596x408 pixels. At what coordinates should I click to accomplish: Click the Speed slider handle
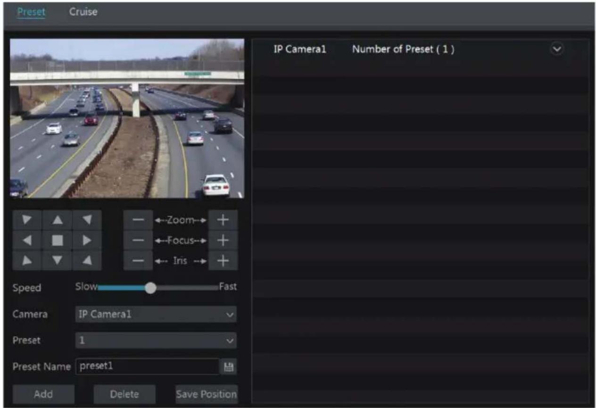pos(150,288)
